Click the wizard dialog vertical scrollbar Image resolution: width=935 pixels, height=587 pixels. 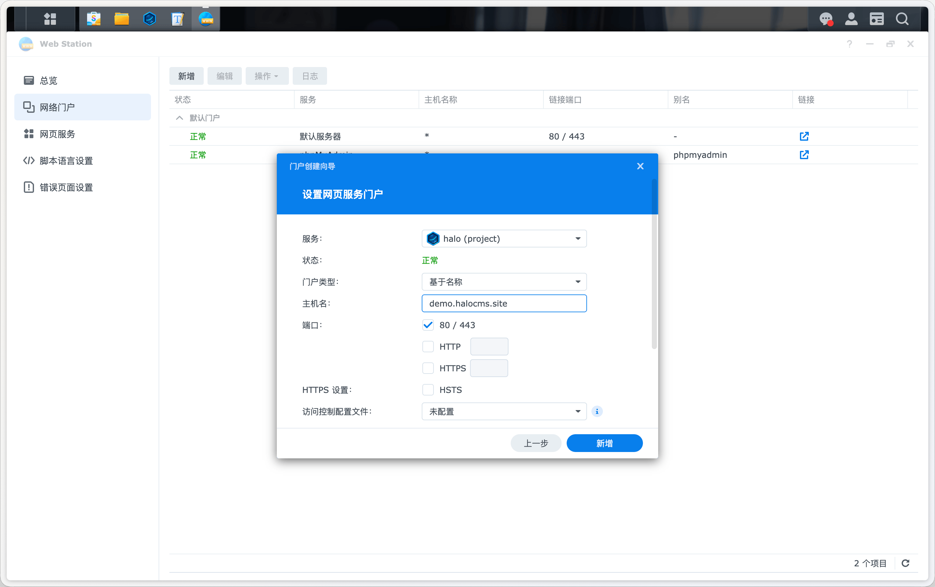(654, 264)
